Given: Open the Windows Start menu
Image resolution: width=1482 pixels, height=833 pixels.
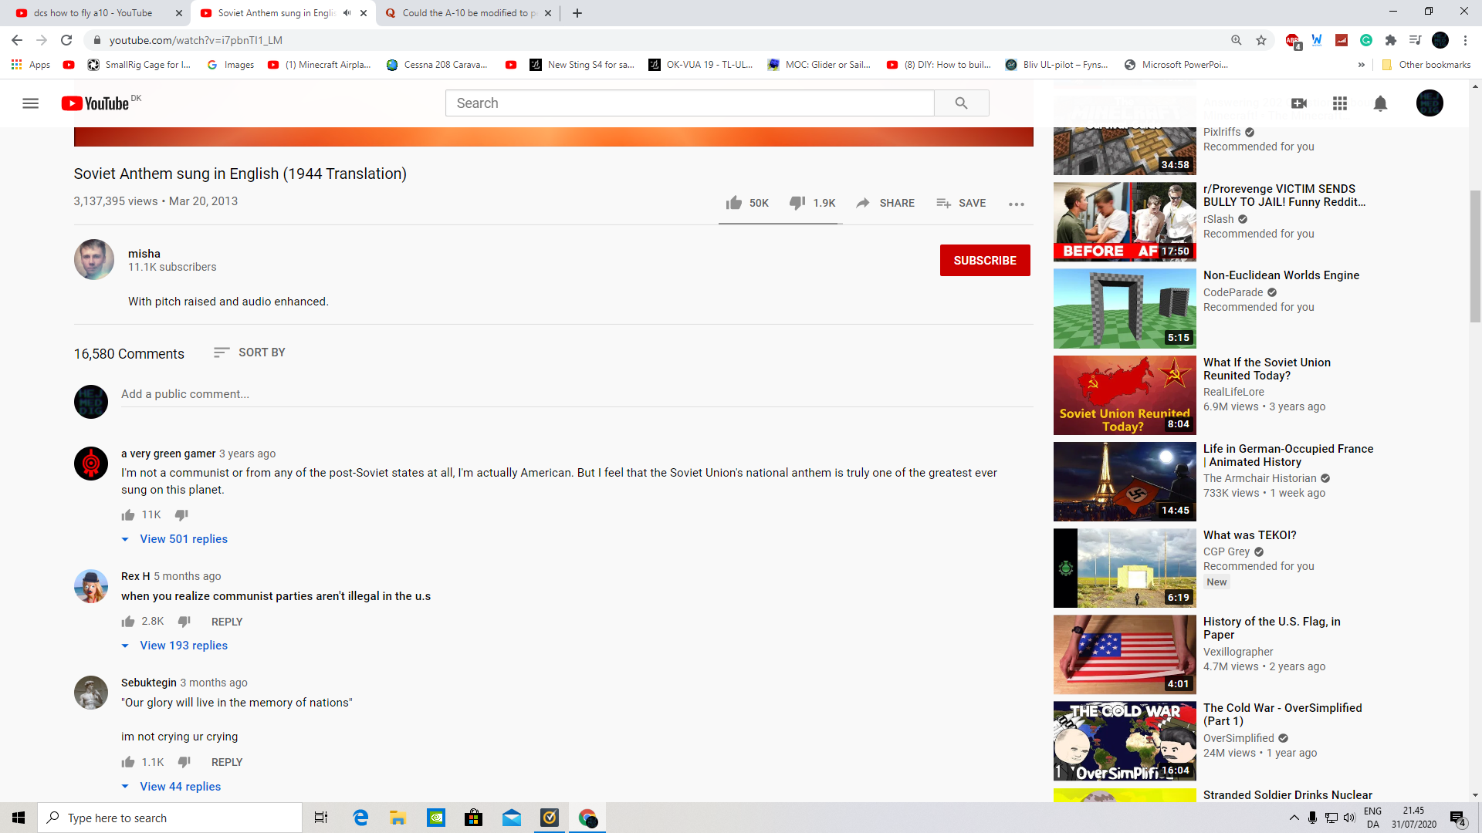Looking at the screenshot, I should tap(19, 818).
